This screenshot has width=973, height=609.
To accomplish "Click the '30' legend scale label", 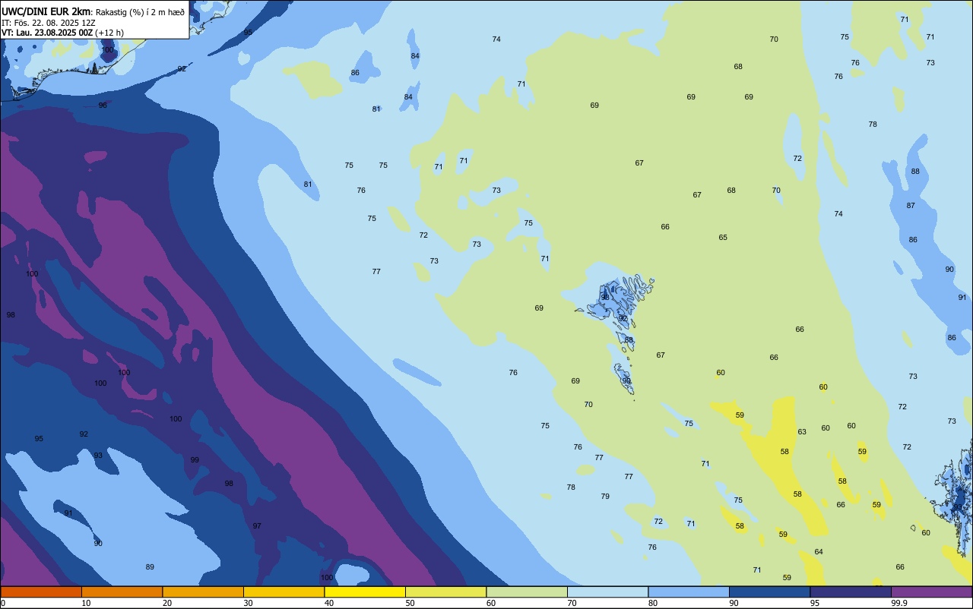I will pyautogui.click(x=248, y=603).
